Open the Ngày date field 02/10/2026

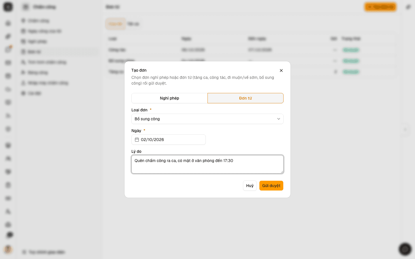(x=169, y=140)
